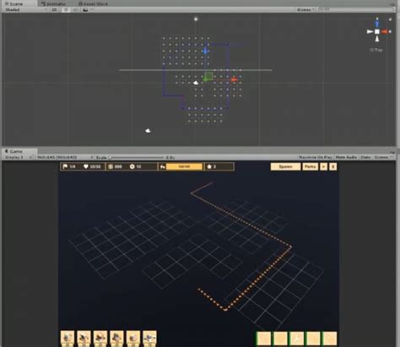Select the fifth tower build icon
This screenshot has height=347, width=400.
click(133, 338)
